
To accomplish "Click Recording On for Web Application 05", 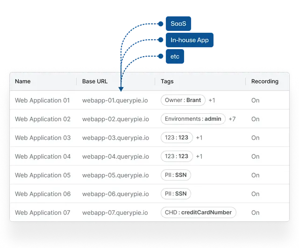I will pos(256,175).
